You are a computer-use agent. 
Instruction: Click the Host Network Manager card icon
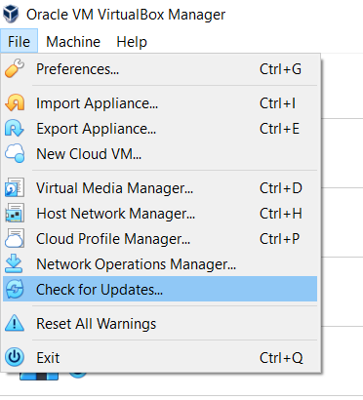(x=15, y=213)
